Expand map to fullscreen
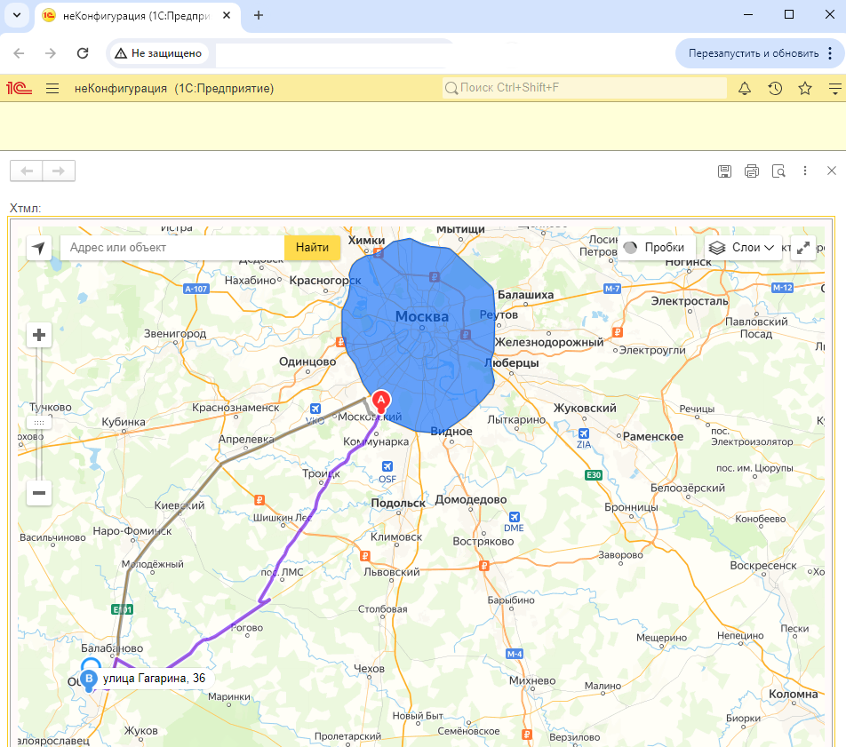Image resolution: width=846 pixels, height=747 pixels. pos(802,248)
